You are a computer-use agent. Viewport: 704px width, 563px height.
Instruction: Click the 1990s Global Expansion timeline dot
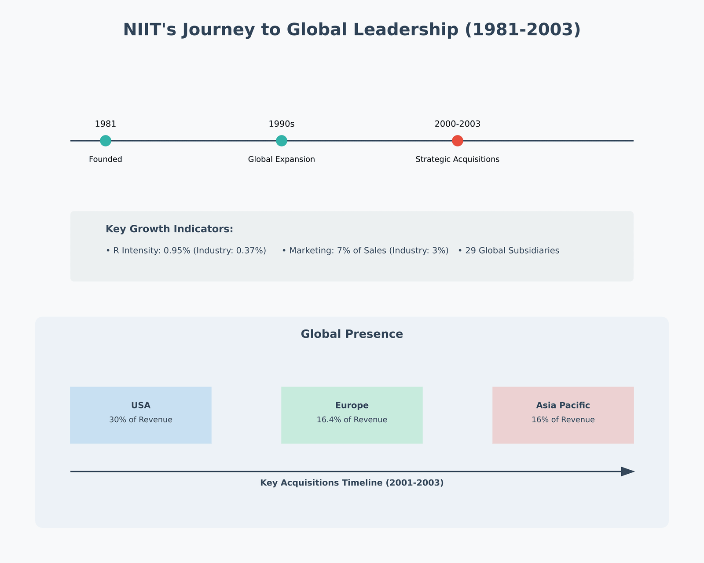[282, 141]
